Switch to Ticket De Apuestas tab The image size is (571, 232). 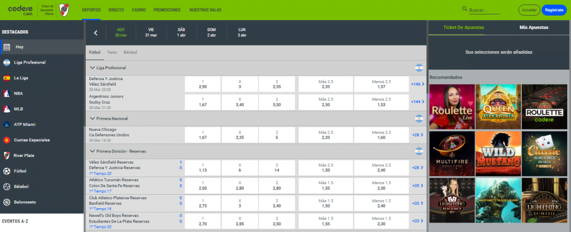pyautogui.click(x=463, y=27)
